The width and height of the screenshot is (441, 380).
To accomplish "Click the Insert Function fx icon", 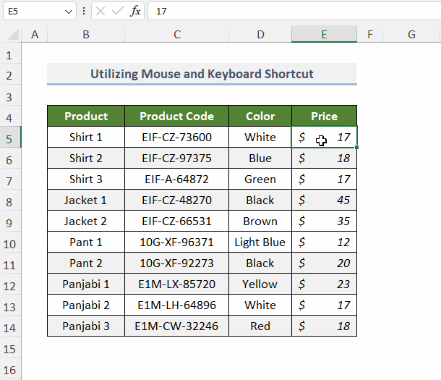I will [136, 12].
